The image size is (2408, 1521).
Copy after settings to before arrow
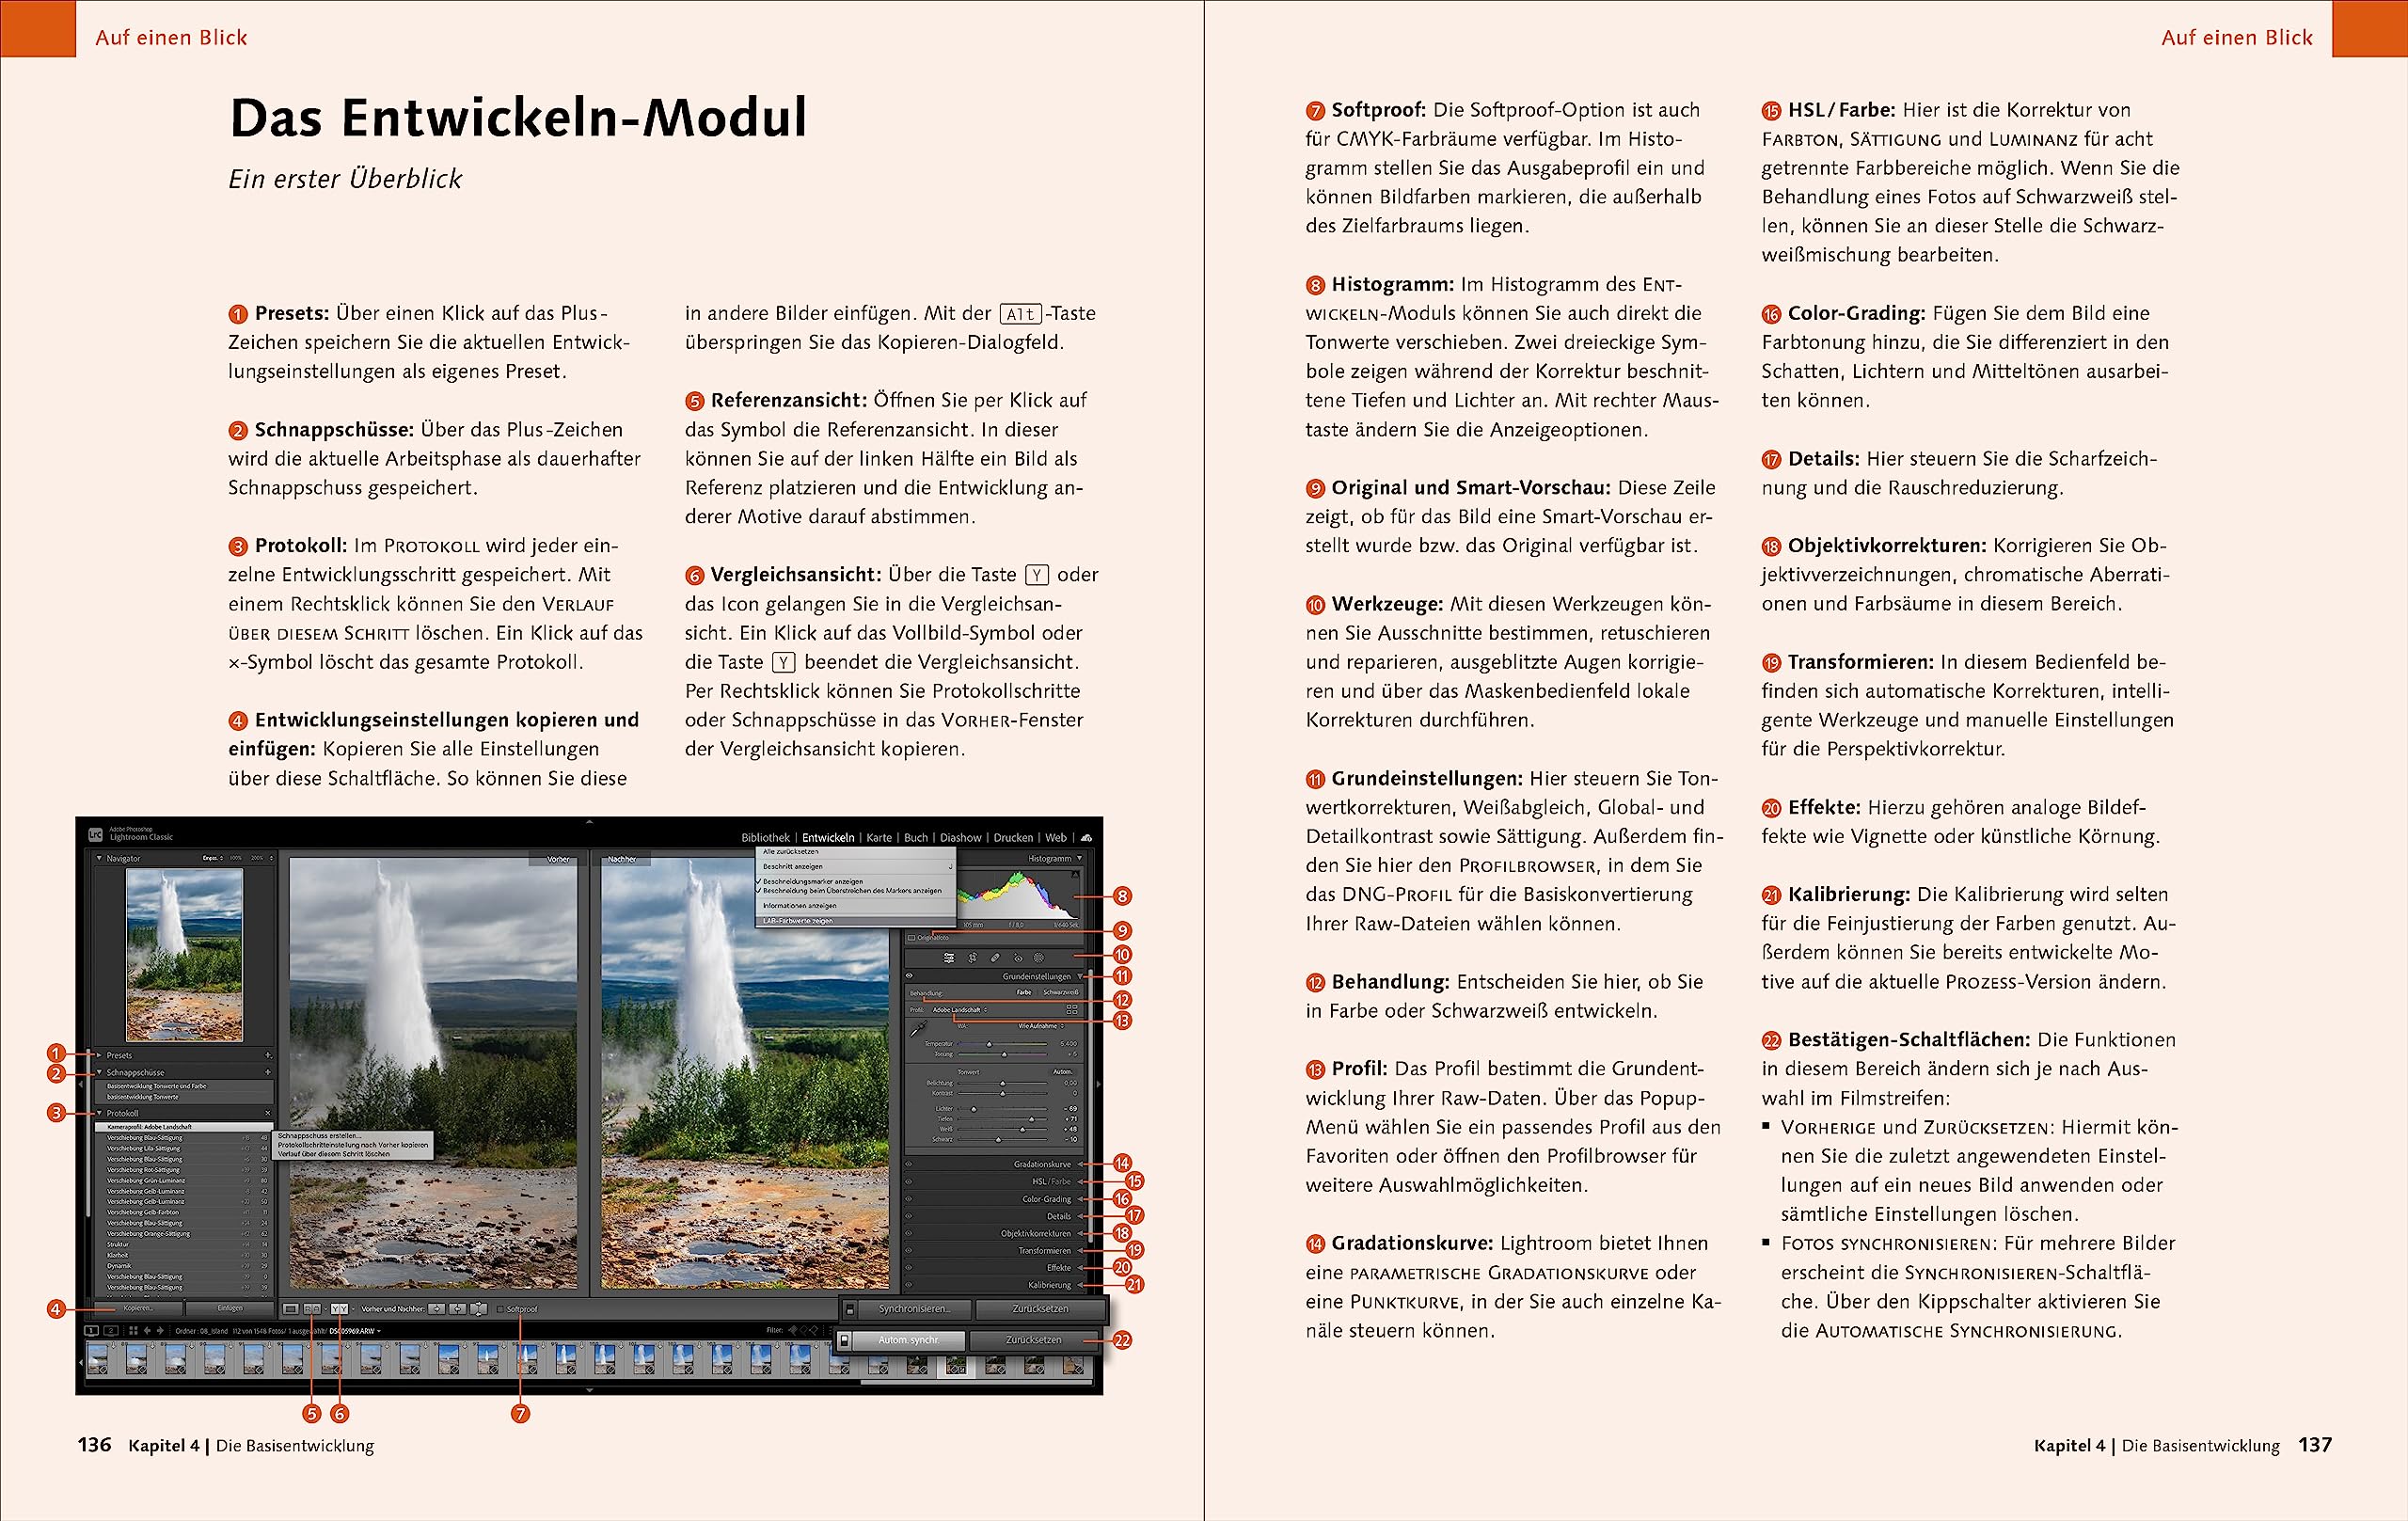pos(458,1309)
